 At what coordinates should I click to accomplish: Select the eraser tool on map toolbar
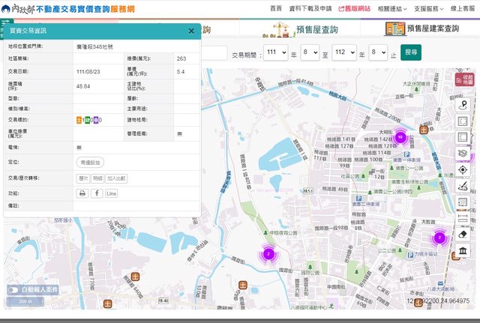(463, 234)
